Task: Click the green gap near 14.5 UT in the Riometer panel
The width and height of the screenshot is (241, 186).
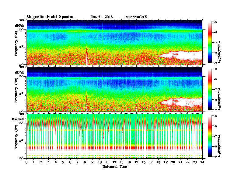Action: [133, 130]
